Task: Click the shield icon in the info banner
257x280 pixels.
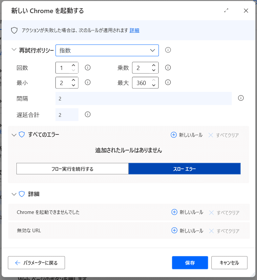Action: [x=14, y=30]
